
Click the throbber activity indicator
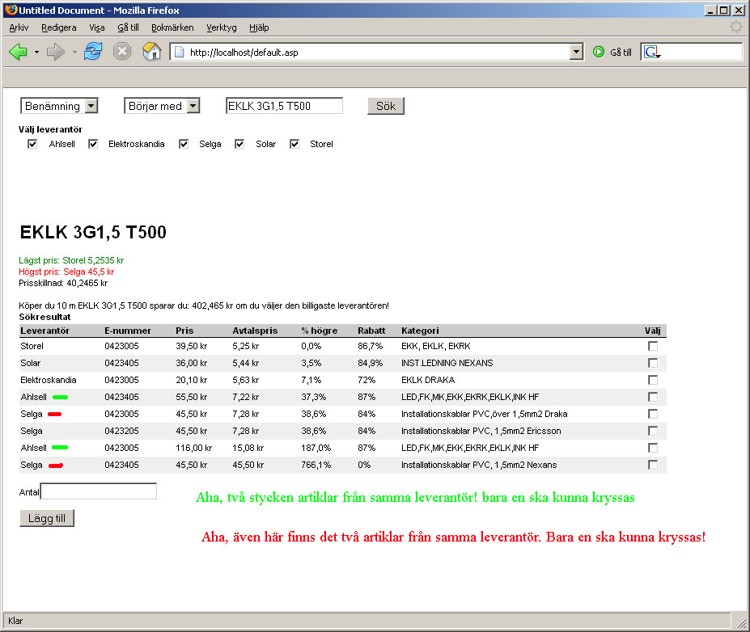pos(735,27)
